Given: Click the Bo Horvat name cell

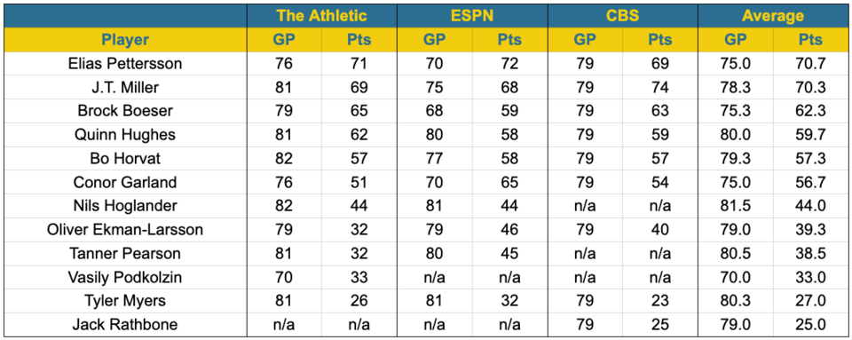Looking at the screenshot, I should coord(125,158).
